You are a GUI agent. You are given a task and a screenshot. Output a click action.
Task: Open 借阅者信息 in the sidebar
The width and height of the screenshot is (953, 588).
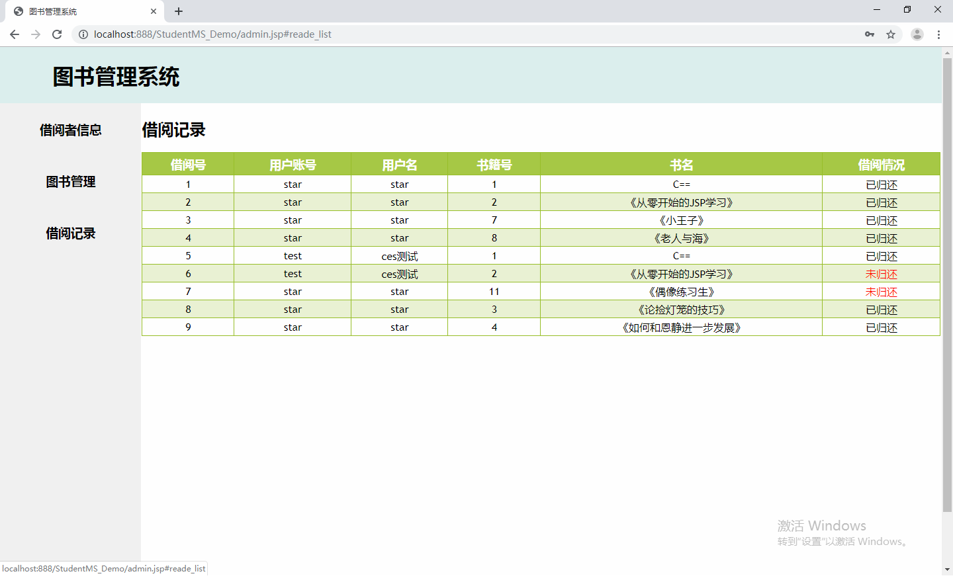tap(70, 130)
